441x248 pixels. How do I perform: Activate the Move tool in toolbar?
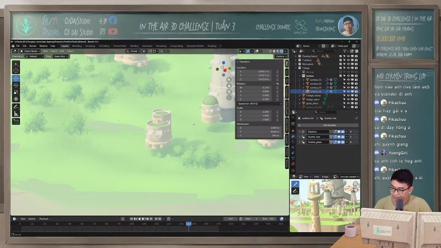pyautogui.click(x=16, y=79)
